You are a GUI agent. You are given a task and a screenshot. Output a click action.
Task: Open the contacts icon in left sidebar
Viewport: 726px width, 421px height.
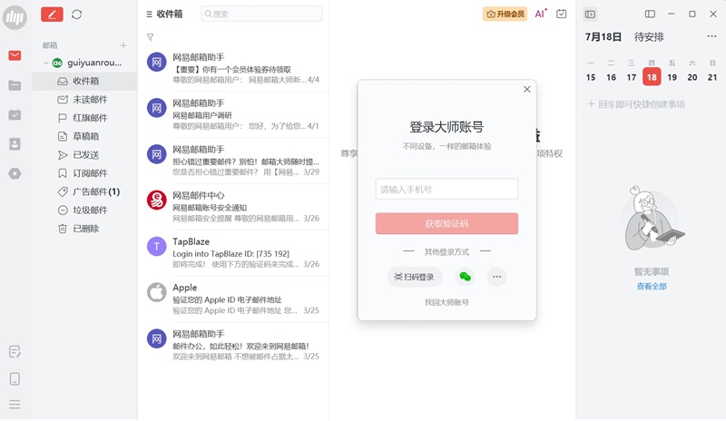tap(15, 143)
